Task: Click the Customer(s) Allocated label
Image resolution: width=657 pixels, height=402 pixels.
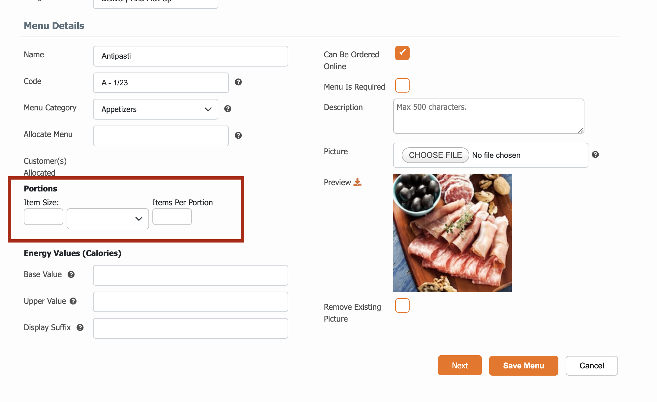Action: point(45,167)
